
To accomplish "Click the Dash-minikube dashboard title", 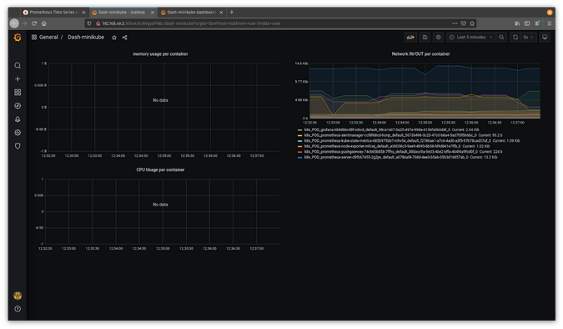I will pos(86,37).
